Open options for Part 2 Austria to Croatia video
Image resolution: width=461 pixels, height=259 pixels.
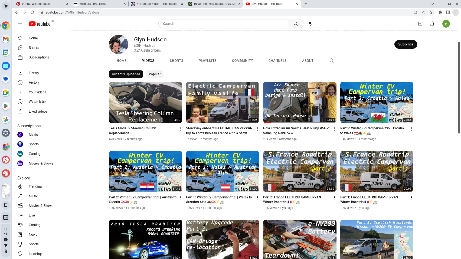[180, 198]
